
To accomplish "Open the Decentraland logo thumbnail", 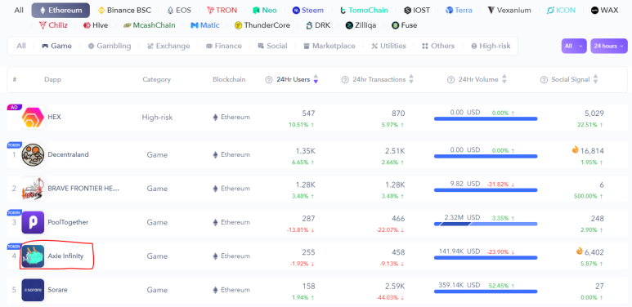I will click(33, 155).
